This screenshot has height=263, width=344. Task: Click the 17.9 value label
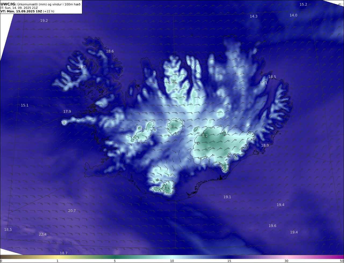point(67,112)
